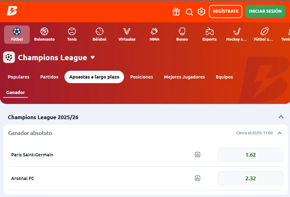Screen dimensions: 290x197
Task: Open the Champions League dropdown arrow
Action: coord(93,57)
